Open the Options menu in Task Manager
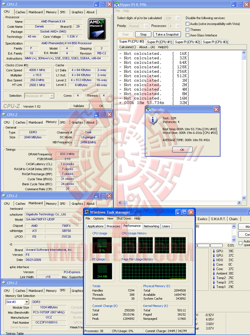This screenshot has height=335, width=250. tap(98, 219)
